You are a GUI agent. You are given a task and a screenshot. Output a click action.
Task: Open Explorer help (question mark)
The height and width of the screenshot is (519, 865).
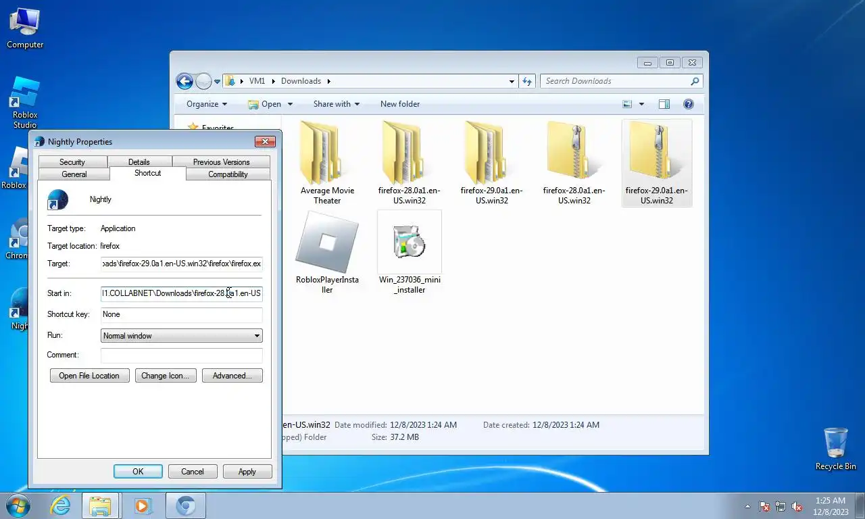[x=689, y=104]
